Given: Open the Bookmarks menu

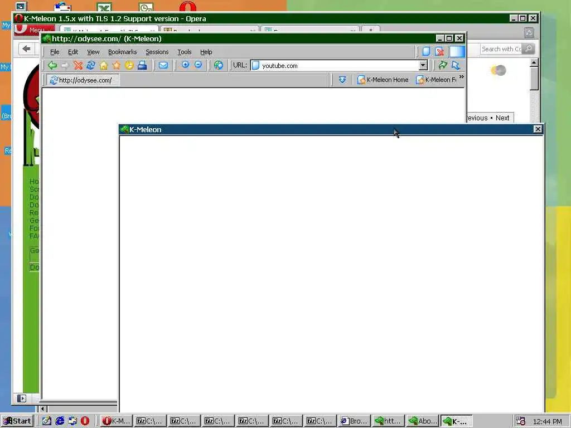Looking at the screenshot, I should [122, 52].
